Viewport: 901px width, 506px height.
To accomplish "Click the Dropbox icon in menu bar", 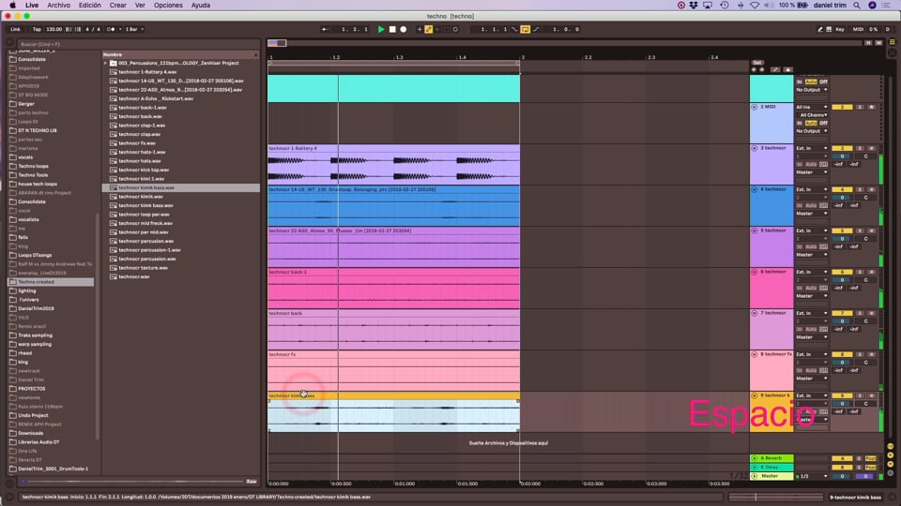I will [x=694, y=6].
